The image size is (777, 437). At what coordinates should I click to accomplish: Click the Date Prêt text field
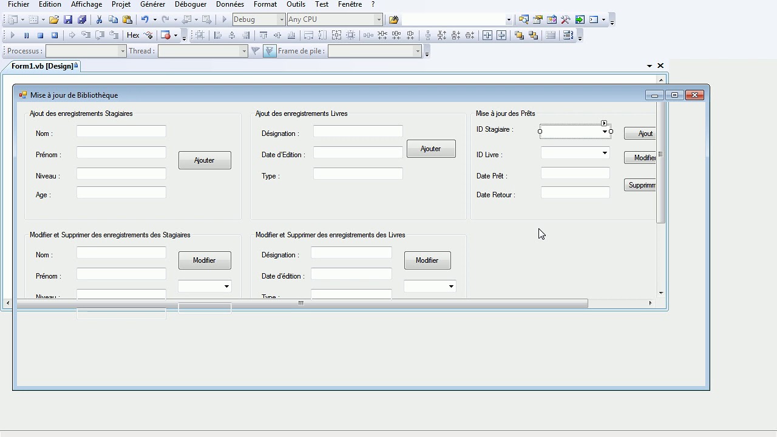pos(575,174)
